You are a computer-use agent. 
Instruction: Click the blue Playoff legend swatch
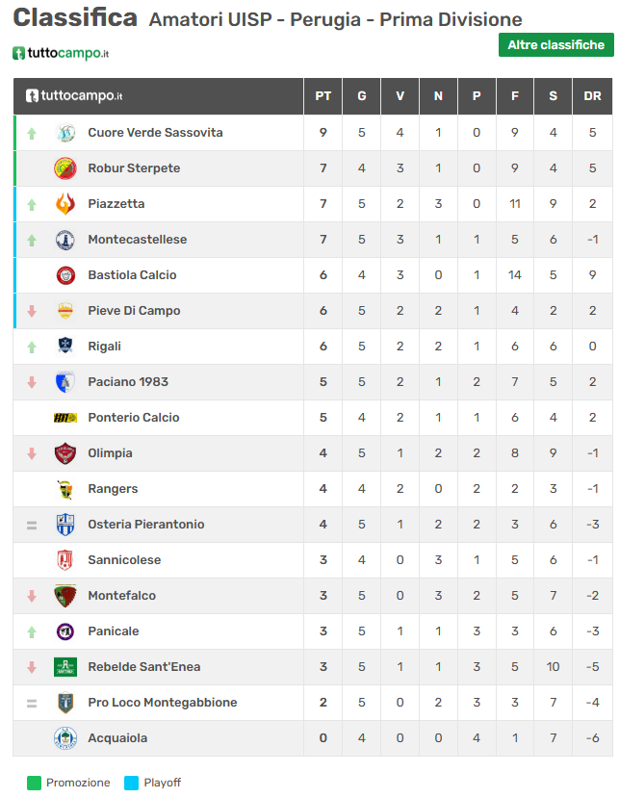(x=132, y=783)
